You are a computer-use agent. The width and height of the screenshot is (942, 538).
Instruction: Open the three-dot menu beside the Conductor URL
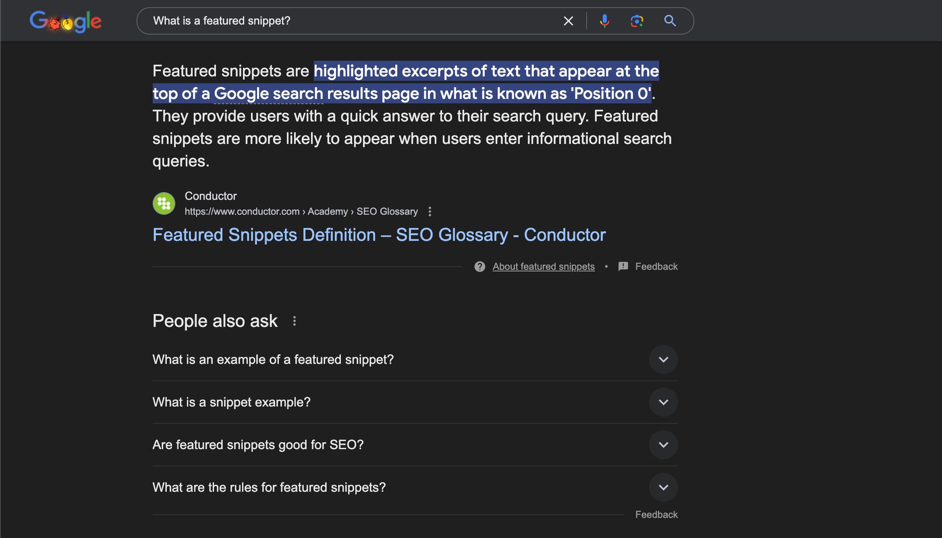pos(430,211)
